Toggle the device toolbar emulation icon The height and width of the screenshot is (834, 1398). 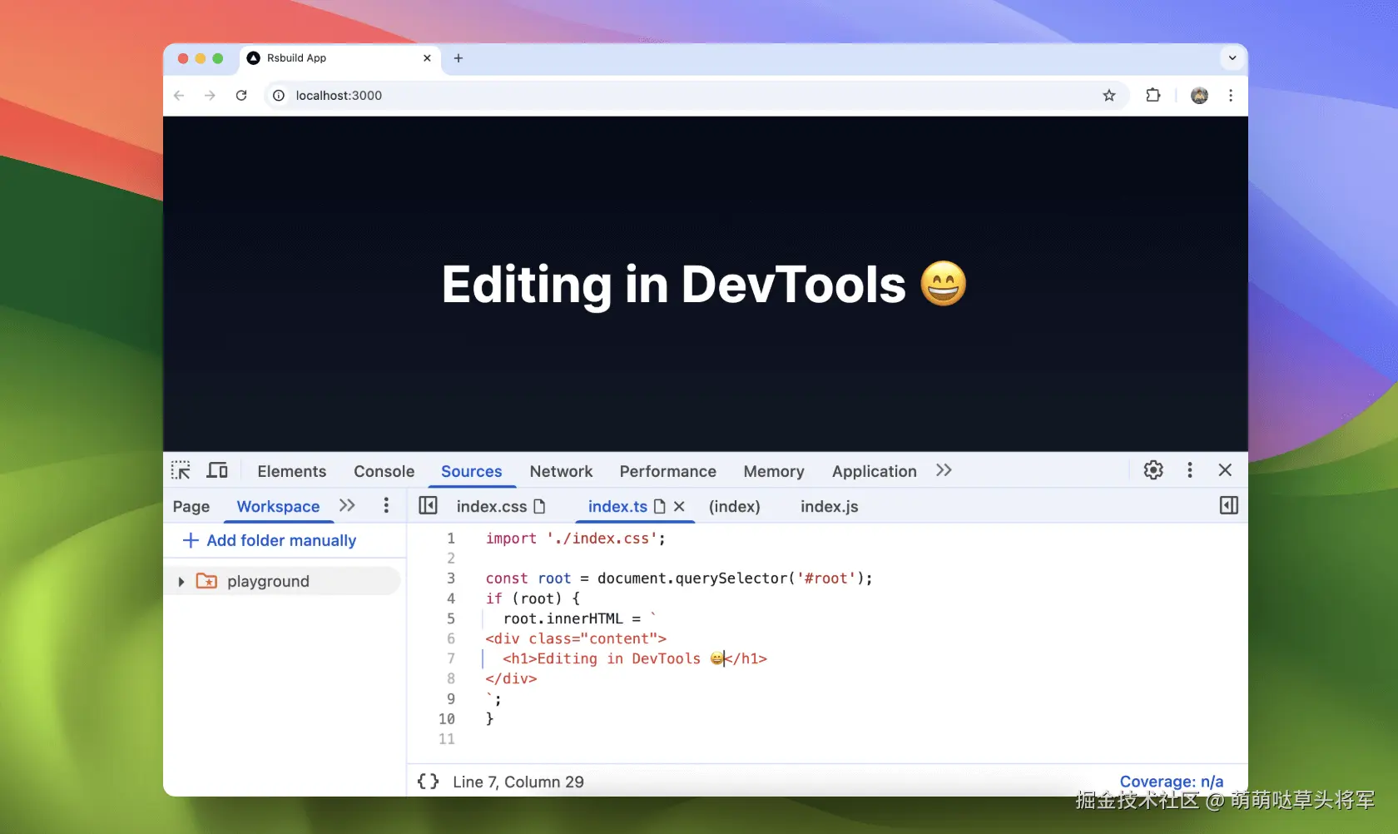[x=216, y=470]
